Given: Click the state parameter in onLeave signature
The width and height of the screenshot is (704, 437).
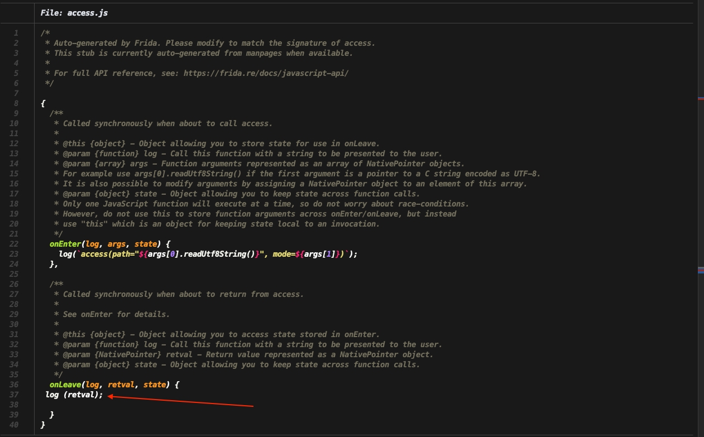Looking at the screenshot, I should coord(155,385).
